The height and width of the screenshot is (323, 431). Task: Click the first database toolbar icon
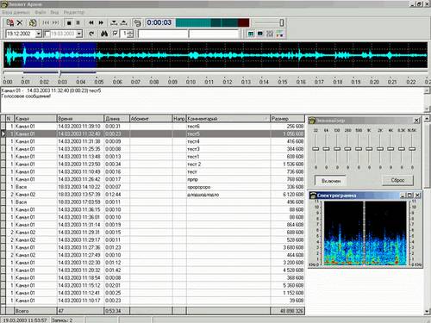(x=10, y=22)
